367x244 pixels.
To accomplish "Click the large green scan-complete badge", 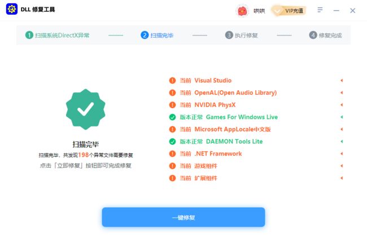I will click(x=86, y=109).
